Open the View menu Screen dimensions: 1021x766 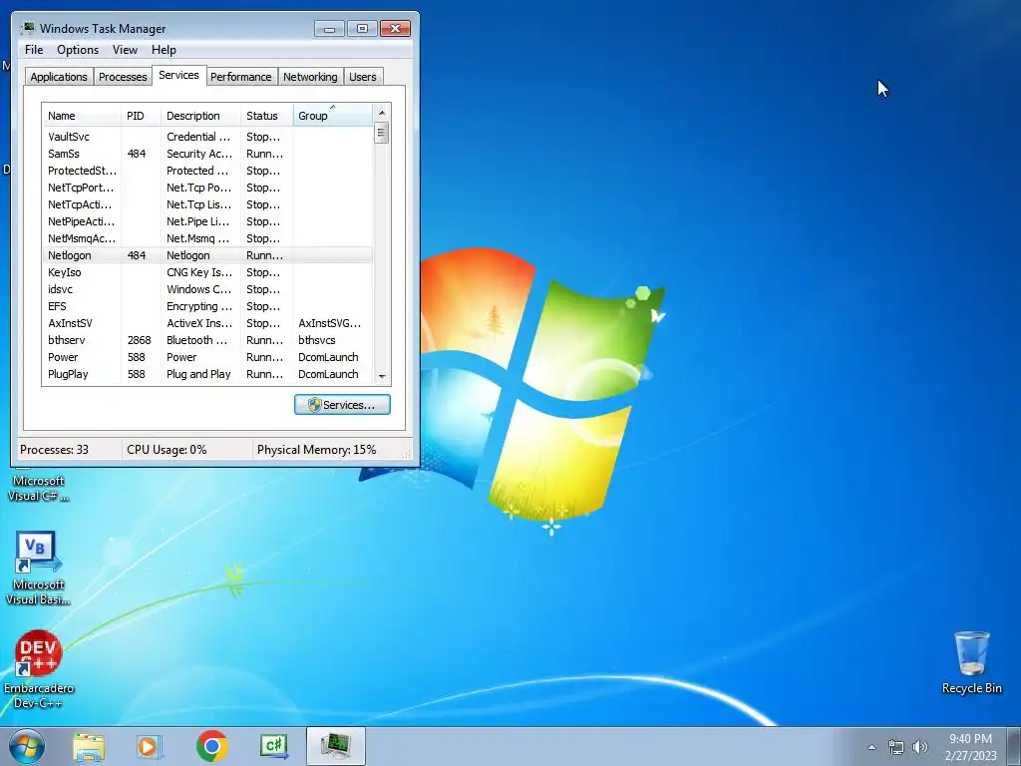(125, 50)
